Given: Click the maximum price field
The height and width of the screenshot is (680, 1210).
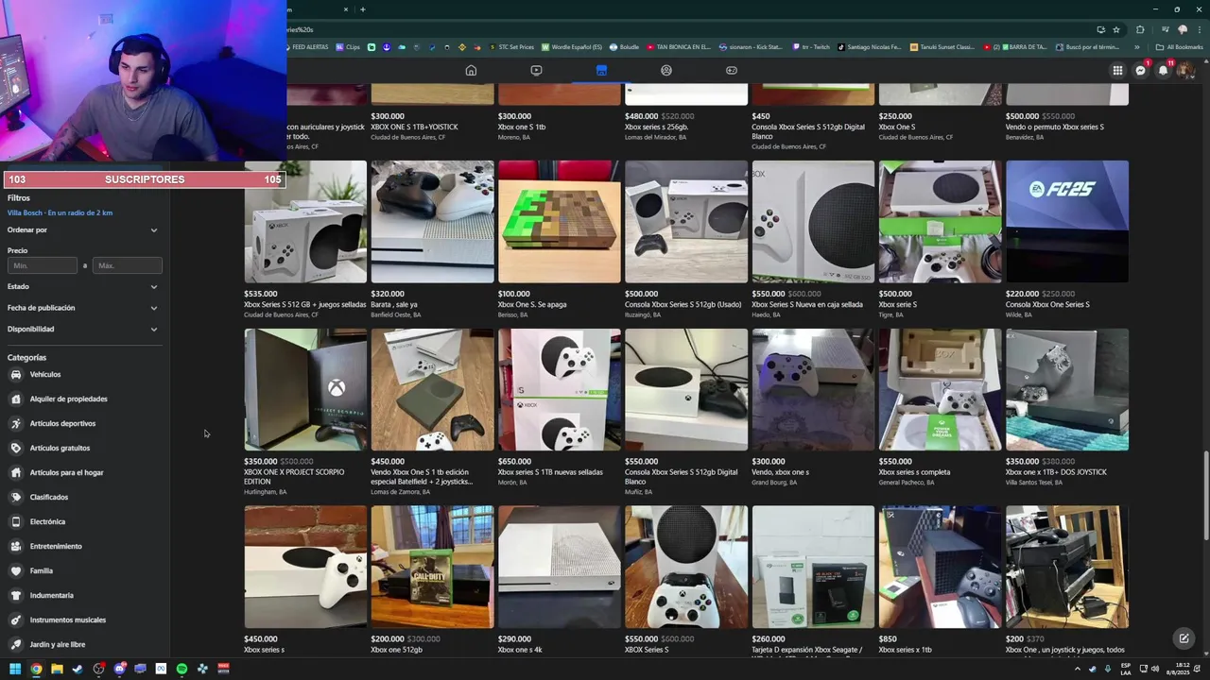Looking at the screenshot, I should point(128,265).
